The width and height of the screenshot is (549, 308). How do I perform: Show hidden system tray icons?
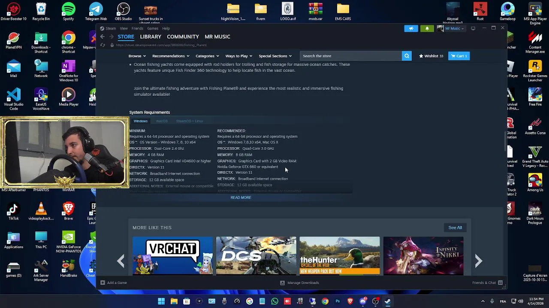coord(483,301)
